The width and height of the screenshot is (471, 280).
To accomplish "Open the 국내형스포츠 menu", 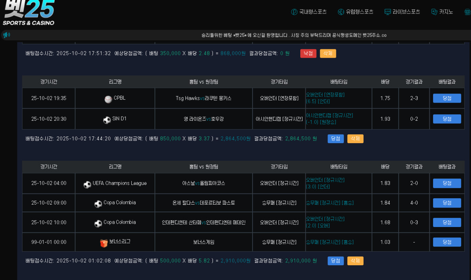I will coord(309,12).
